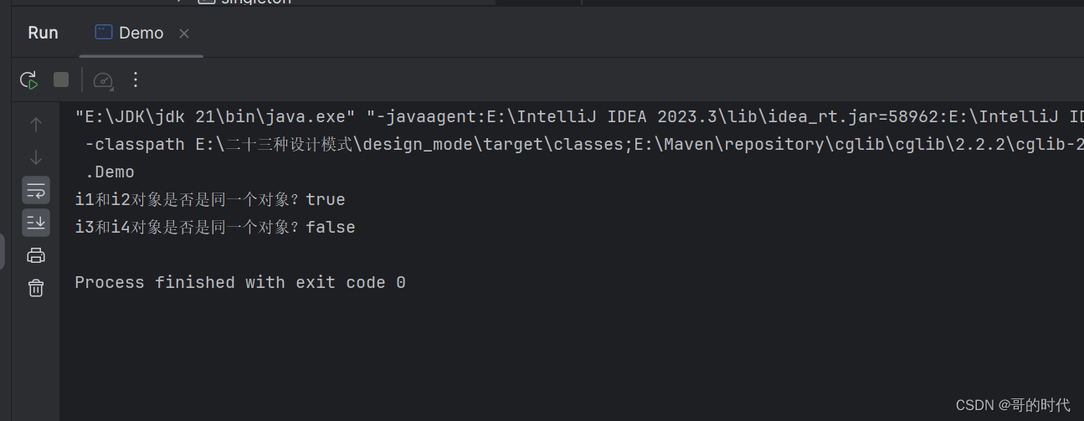Click the i3和i4 false output line
The image size is (1084, 421).
tap(214, 227)
